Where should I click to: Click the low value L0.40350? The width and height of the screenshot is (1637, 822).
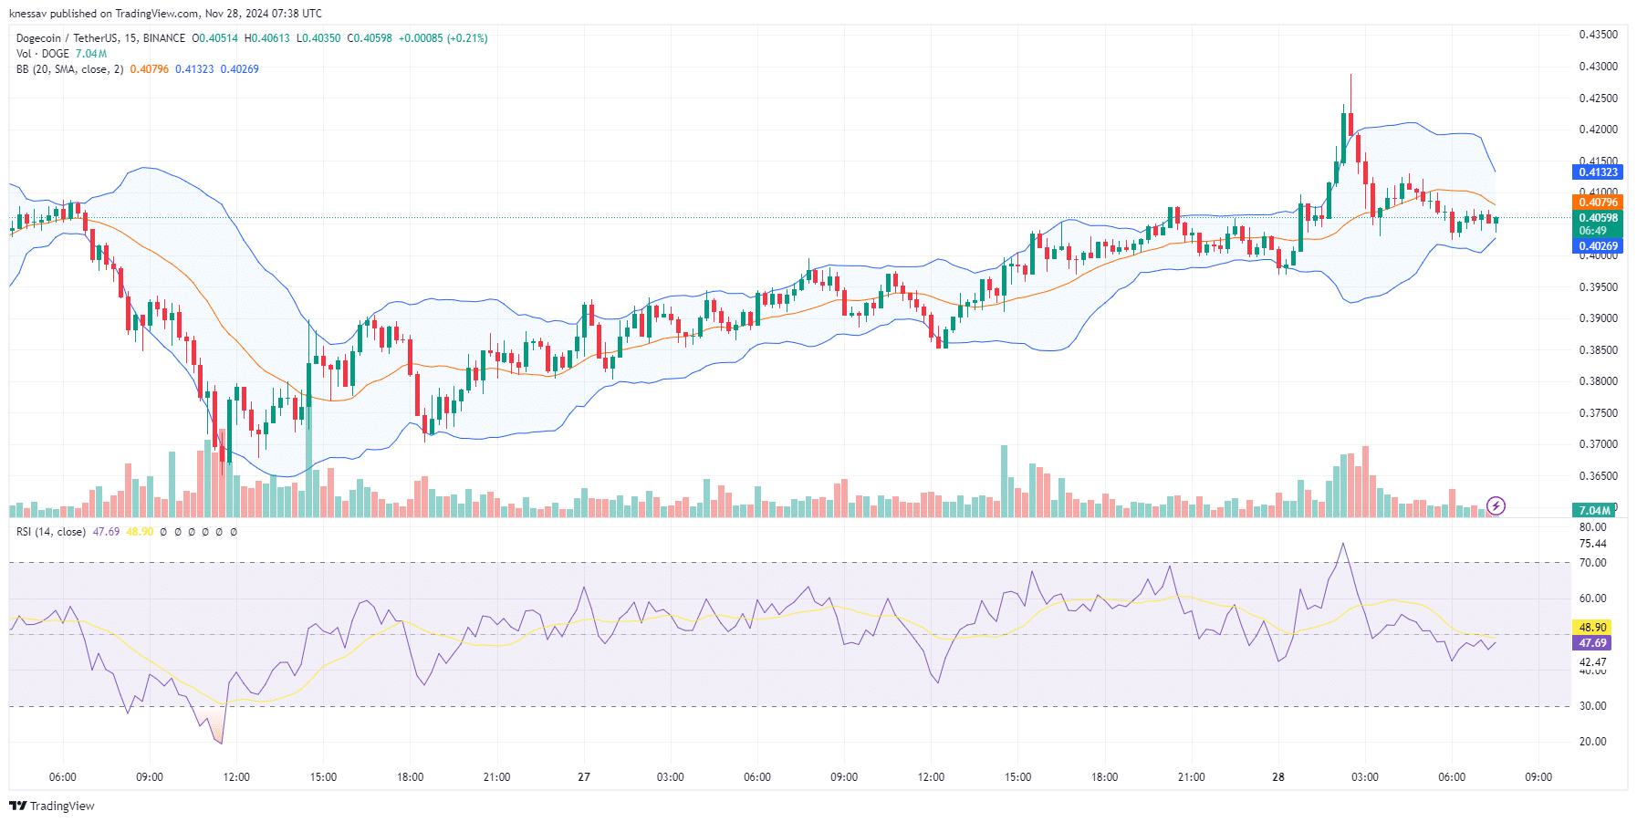click(318, 38)
